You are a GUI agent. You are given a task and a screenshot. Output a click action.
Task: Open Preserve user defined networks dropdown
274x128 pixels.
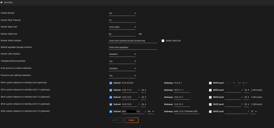(122, 76)
